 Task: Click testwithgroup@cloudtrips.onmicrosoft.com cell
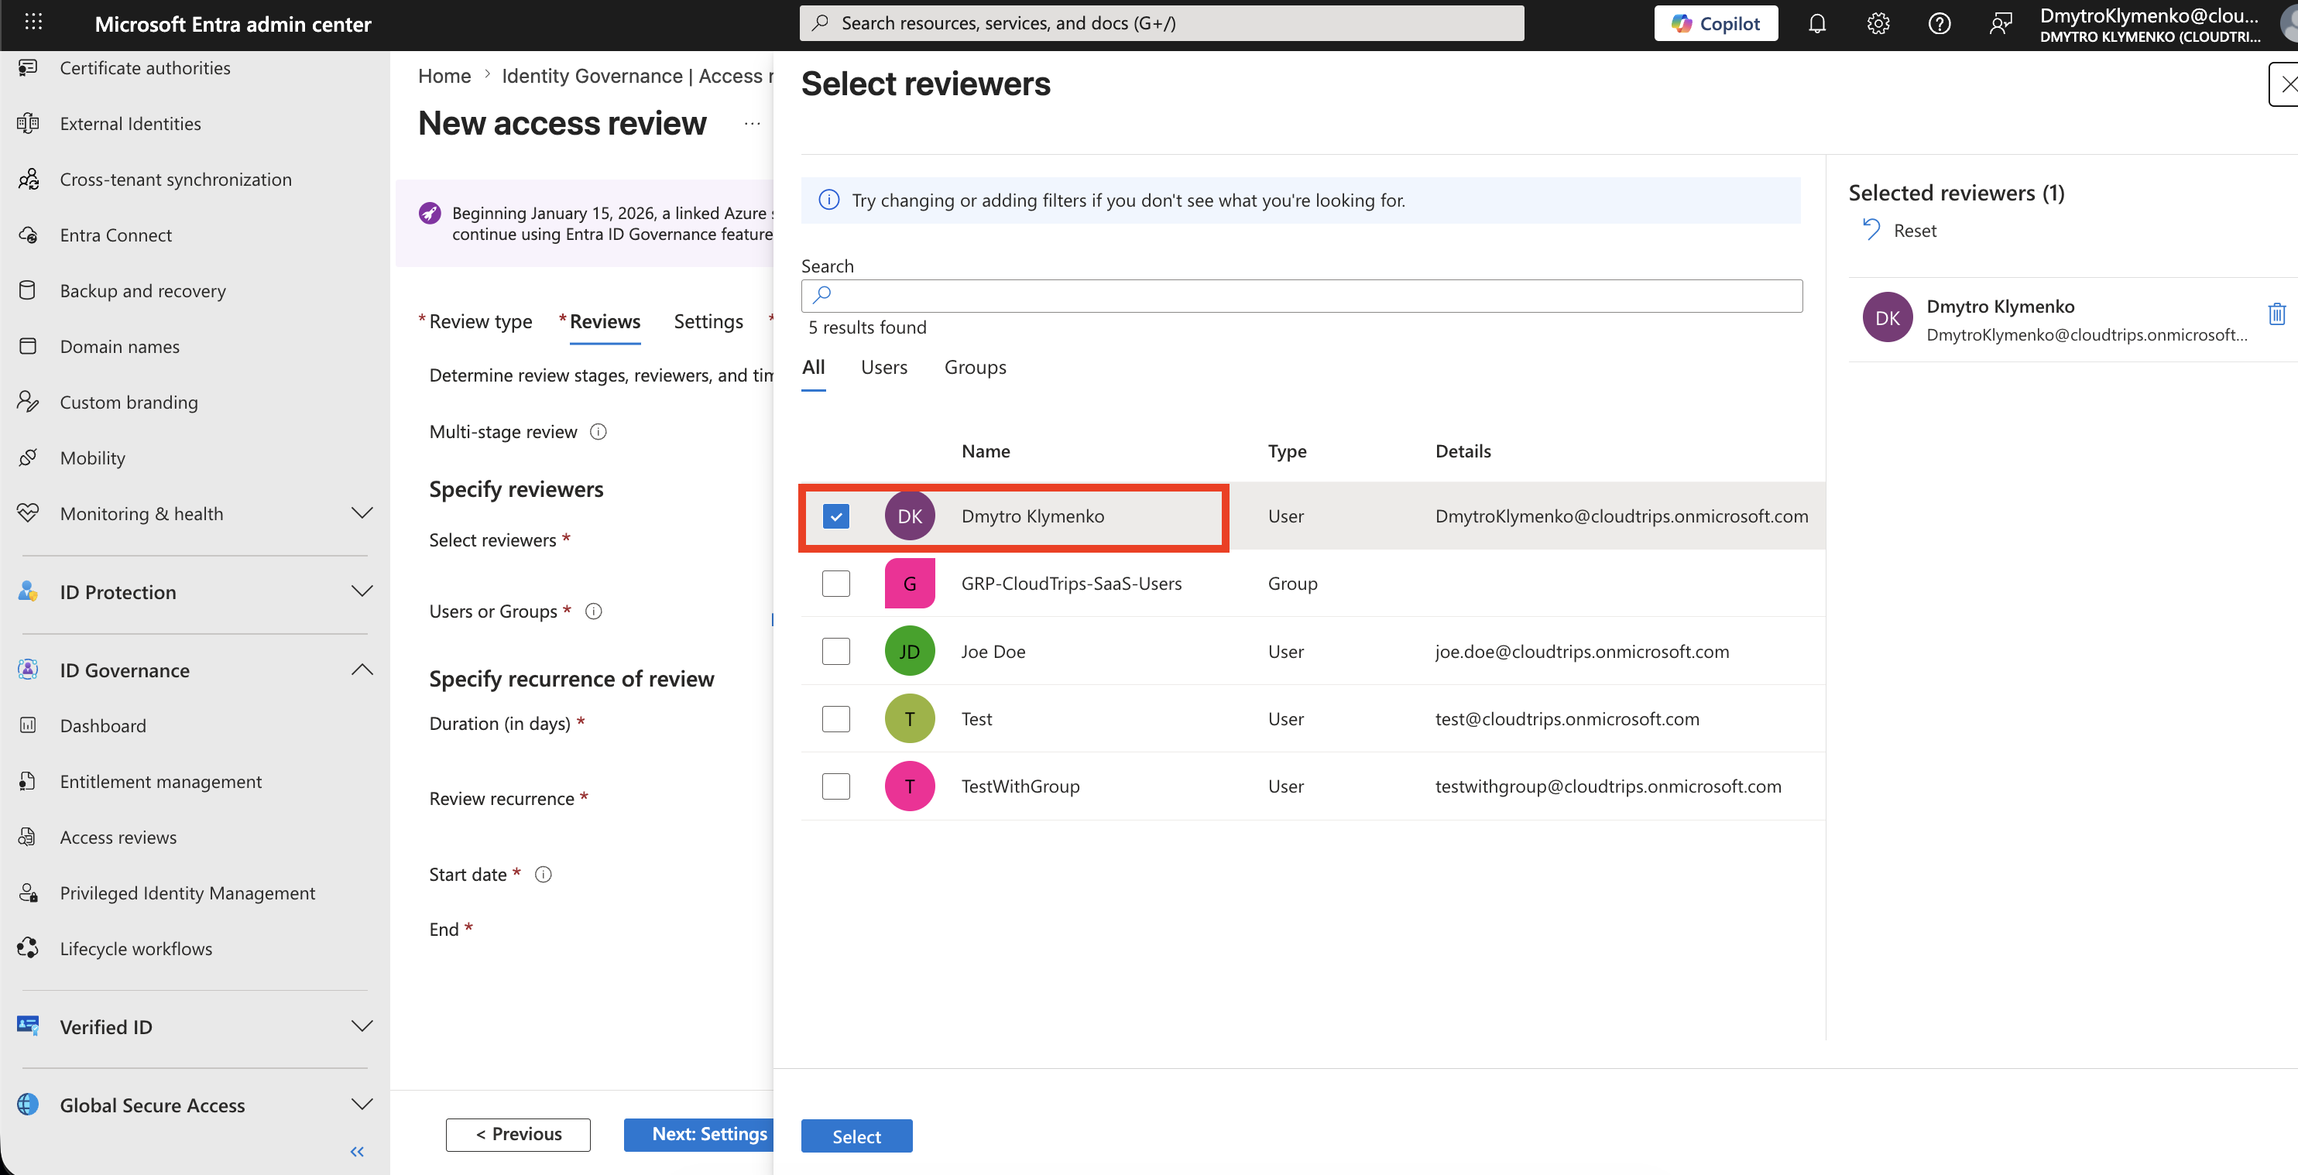point(1607,786)
